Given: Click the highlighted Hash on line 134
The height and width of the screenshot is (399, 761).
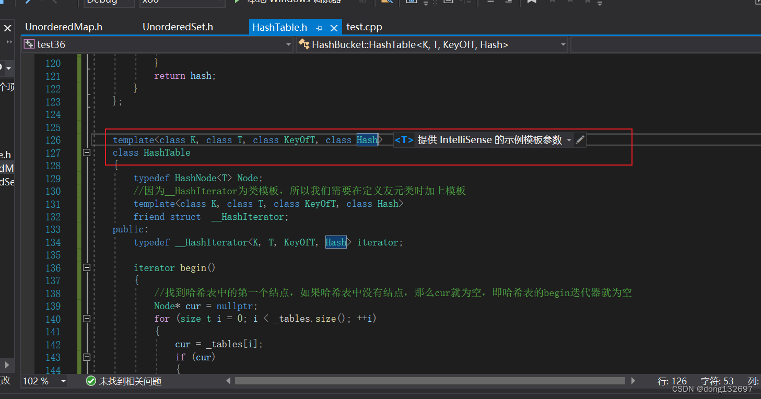Looking at the screenshot, I should (336, 242).
